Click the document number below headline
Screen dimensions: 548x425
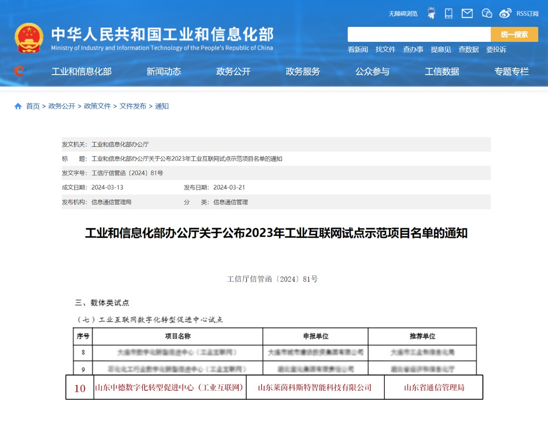click(x=272, y=279)
